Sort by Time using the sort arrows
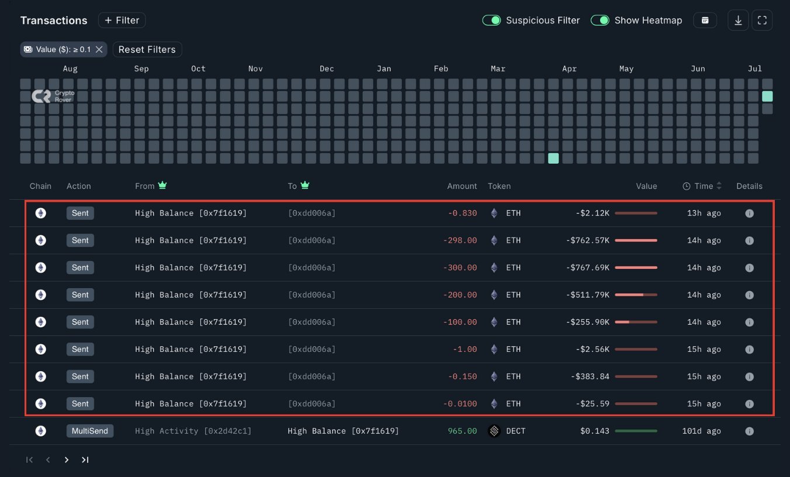Screen dimensions: 790x477 718,186
